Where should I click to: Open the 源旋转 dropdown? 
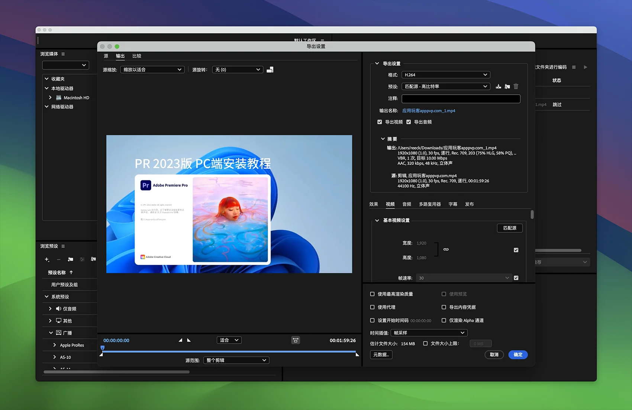[x=238, y=70]
